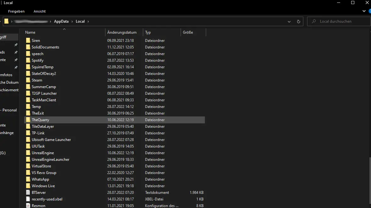Click the date 10.06.2022 12:19 for TheQuarry

click(121, 120)
